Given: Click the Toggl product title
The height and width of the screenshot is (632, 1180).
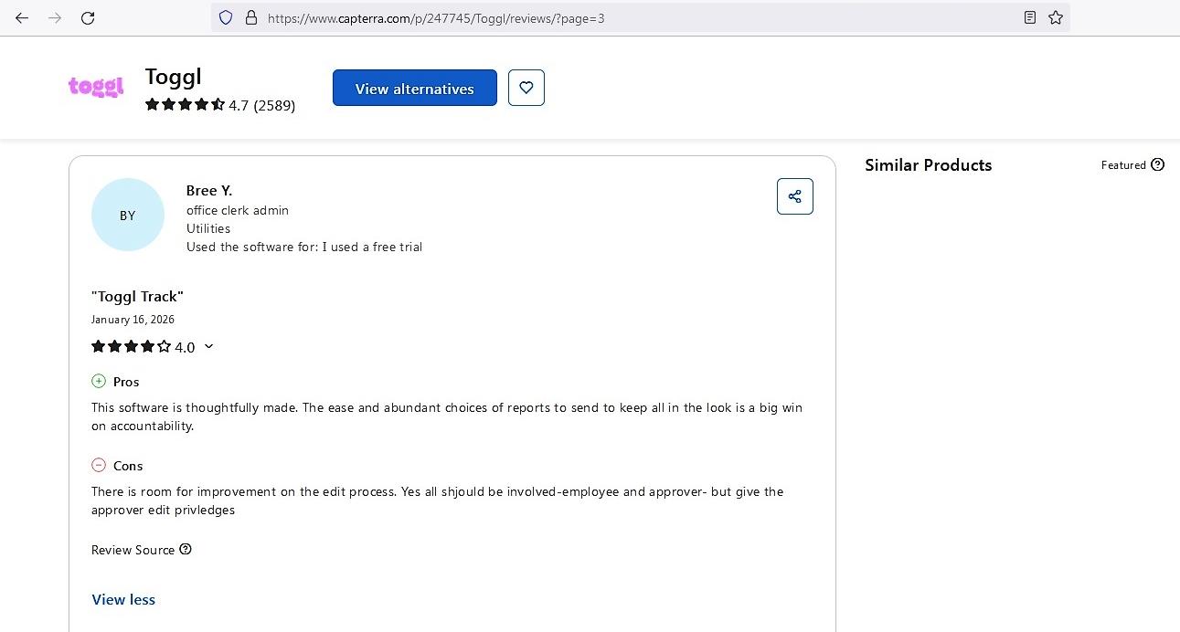Looking at the screenshot, I should point(173,77).
